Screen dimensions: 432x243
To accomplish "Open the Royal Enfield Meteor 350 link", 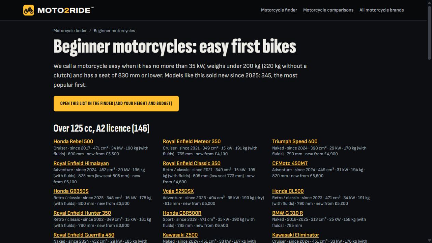I will (192, 141).
